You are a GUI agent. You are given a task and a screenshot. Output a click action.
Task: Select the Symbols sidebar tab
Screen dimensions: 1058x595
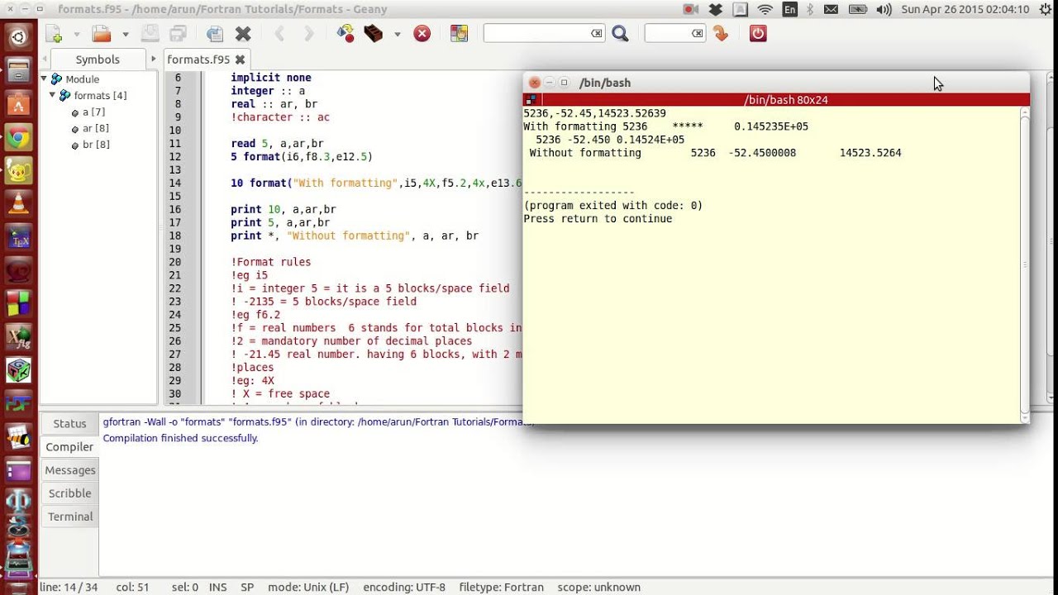coord(98,59)
